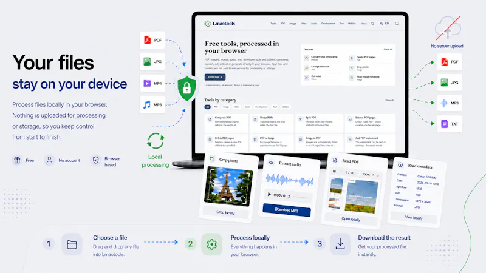Open the Audio menu in the navbar
This screenshot has width=486, height=273.
point(314,24)
